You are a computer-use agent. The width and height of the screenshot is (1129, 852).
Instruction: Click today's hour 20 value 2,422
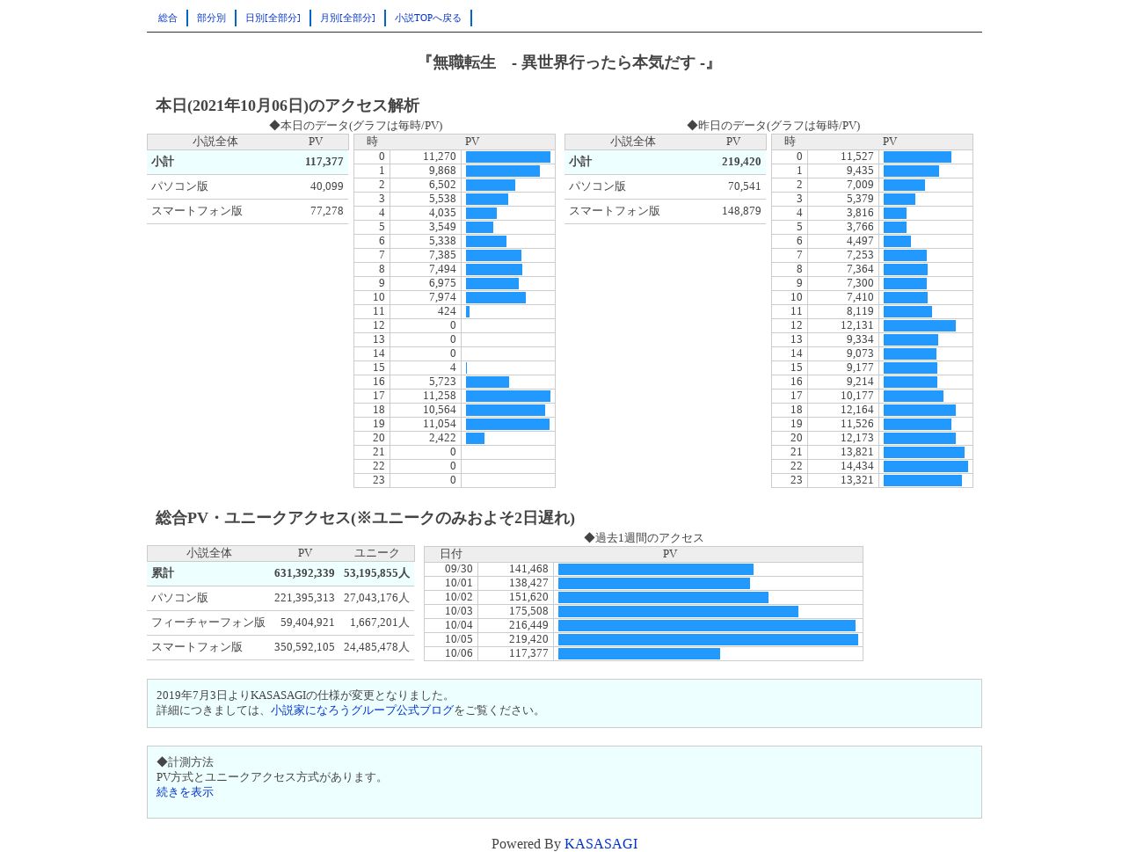click(x=442, y=438)
